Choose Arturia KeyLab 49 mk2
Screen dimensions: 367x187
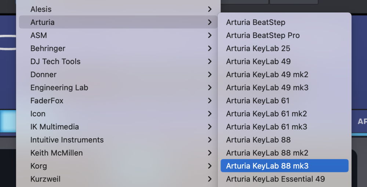267,75
